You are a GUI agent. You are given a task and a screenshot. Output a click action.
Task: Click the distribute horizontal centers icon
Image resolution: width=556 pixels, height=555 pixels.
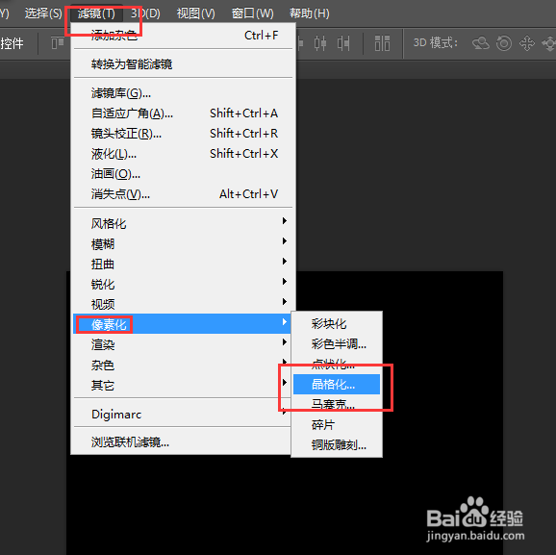(x=320, y=43)
